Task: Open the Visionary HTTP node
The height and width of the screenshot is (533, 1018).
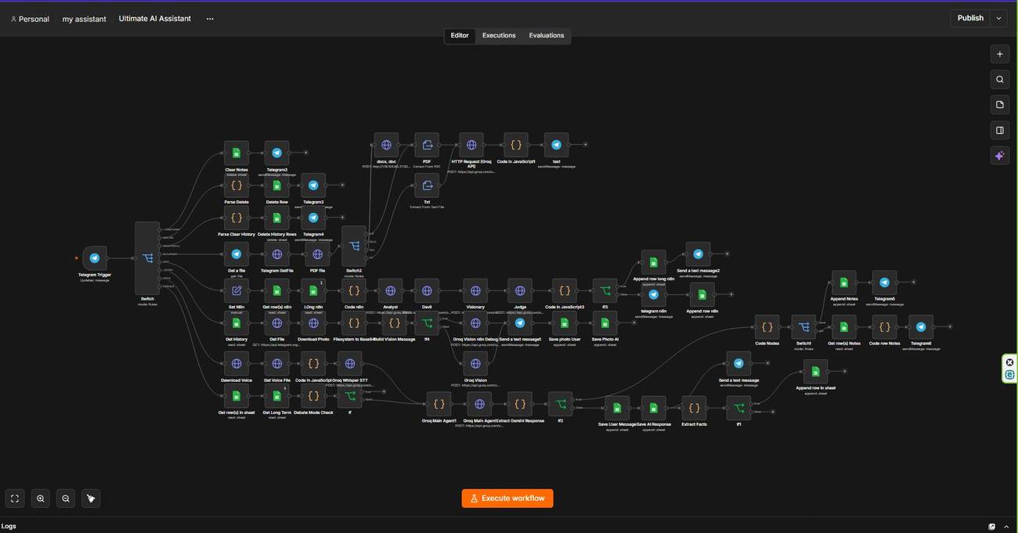Action: click(x=475, y=290)
